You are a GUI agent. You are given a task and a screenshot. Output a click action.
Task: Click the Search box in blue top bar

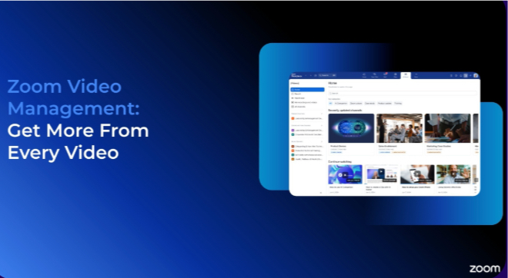pyautogui.click(x=327, y=75)
